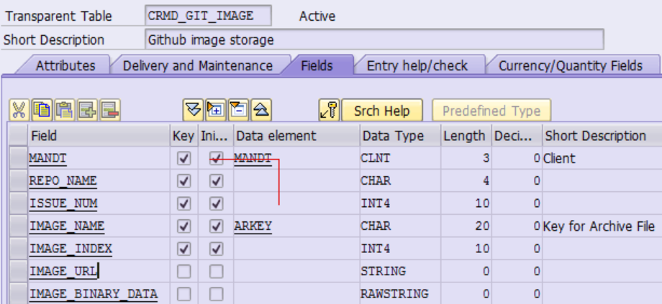Select the MANDT row via row selector

(18, 159)
